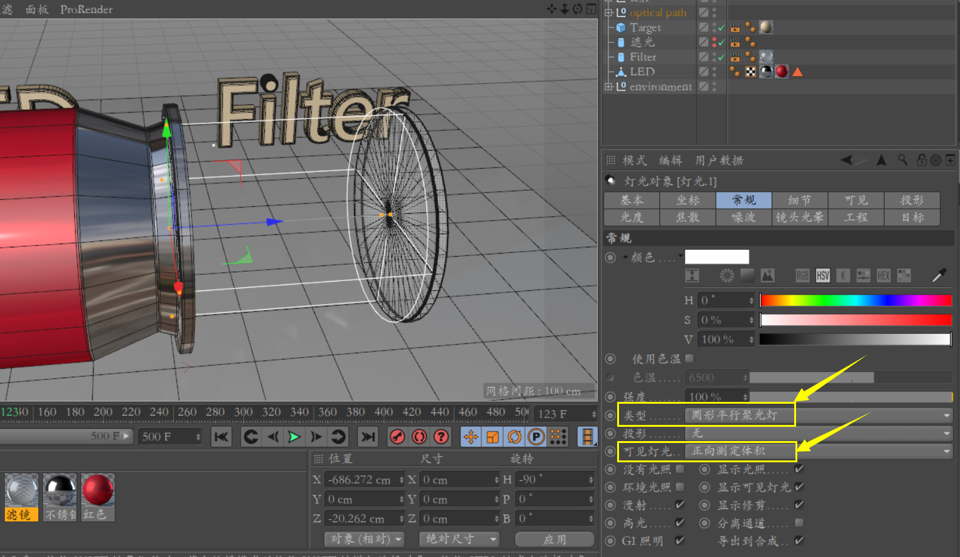Toggle rotation keying orange circular-arrows icon
The height and width of the screenshot is (557, 960).
click(x=514, y=437)
